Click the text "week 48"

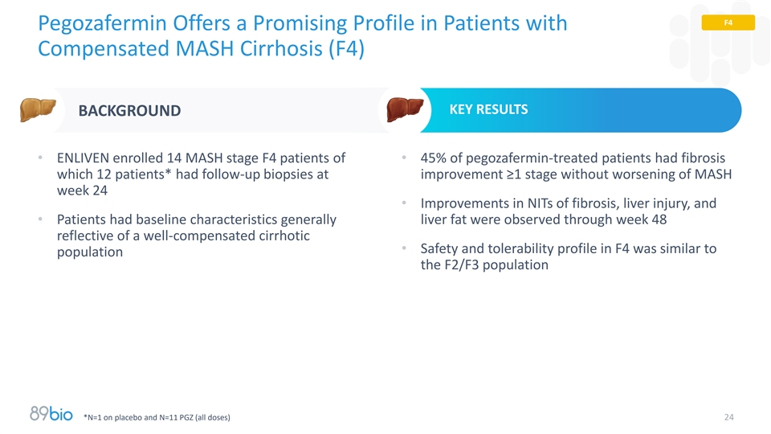[622, 220]
